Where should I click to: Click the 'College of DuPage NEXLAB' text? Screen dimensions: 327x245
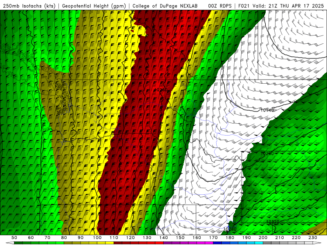coord(165,6)
